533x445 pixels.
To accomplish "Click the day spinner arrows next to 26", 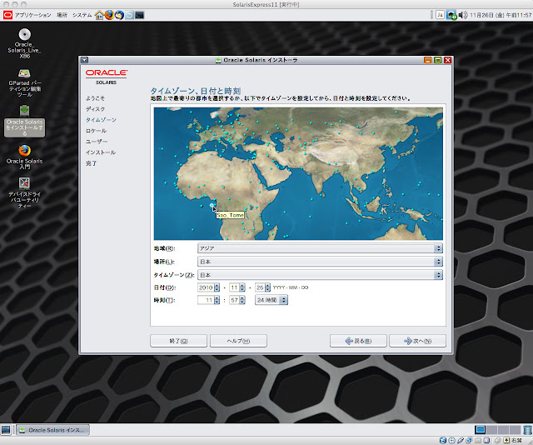I will (267, 287).
